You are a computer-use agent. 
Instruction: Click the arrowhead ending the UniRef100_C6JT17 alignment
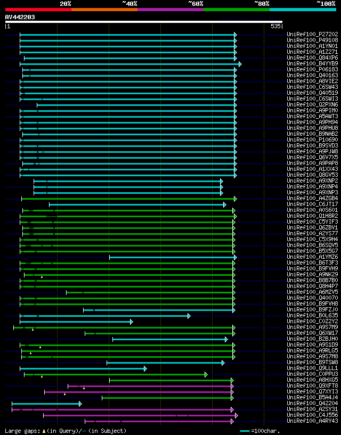click(225, 205)
